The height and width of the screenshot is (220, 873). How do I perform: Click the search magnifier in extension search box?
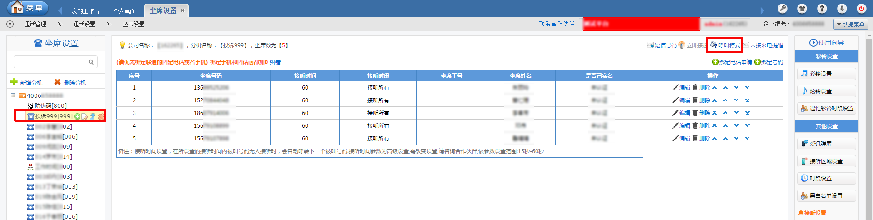91,62
